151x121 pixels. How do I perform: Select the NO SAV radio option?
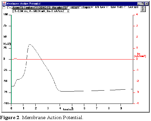pyautogui.click(x=92, y=7)
